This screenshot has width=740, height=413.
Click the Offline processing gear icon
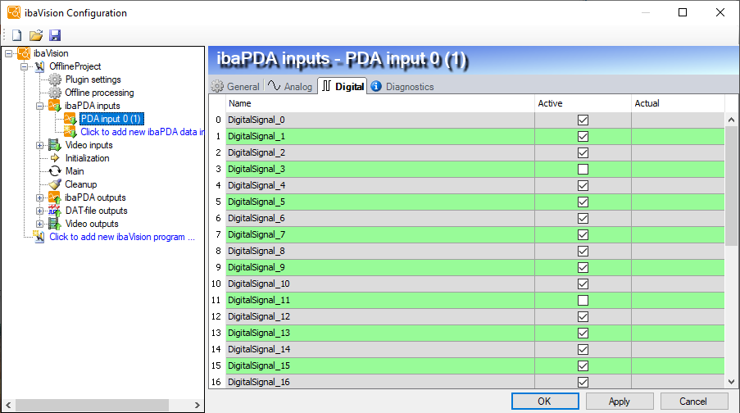point(55,93)
